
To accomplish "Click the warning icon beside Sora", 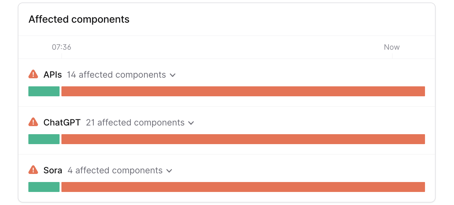I will (33, 170).
